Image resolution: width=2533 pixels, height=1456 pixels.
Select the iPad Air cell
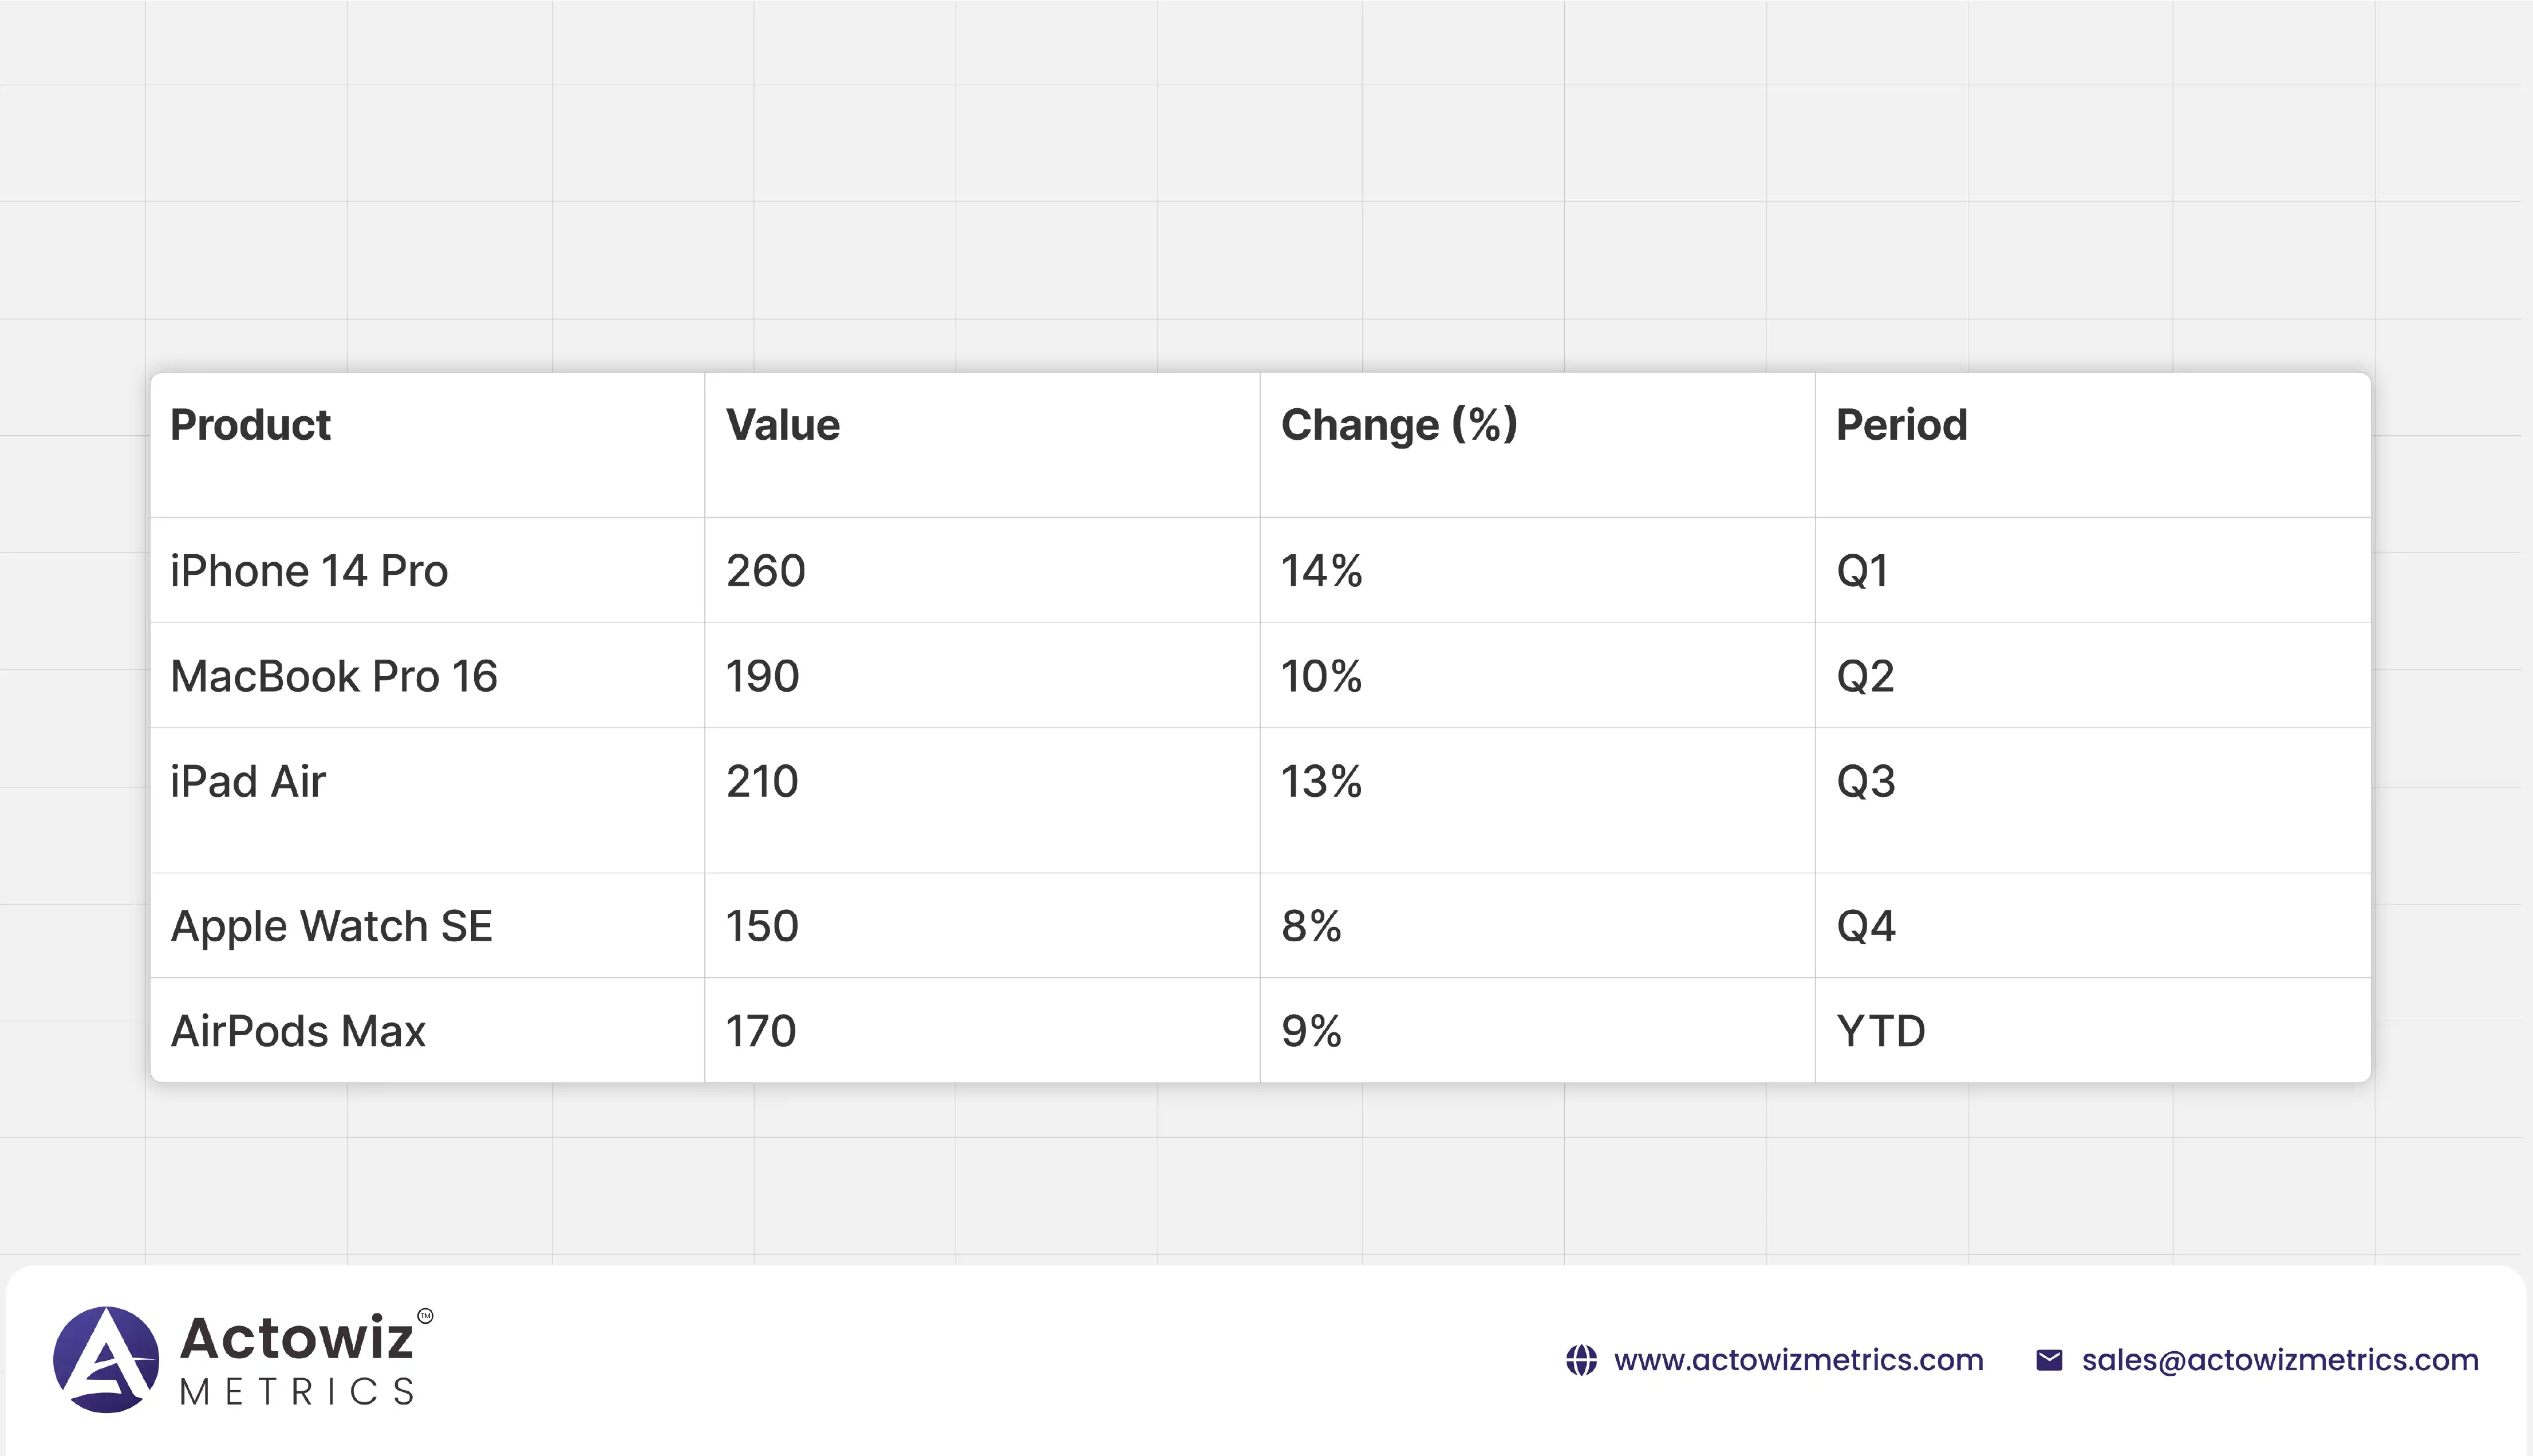point(248,781)
